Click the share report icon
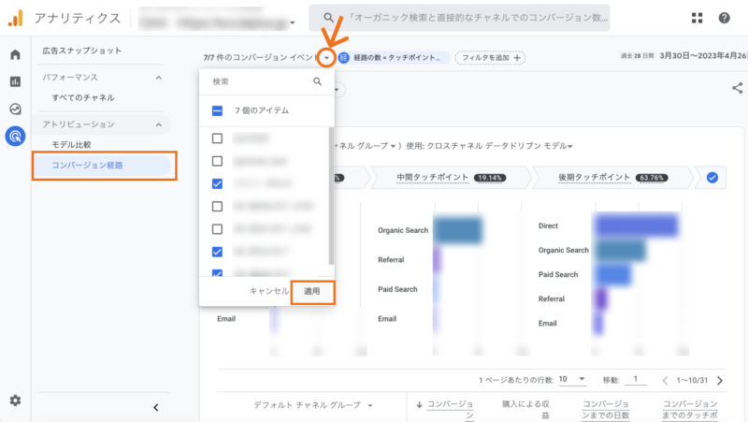748x422 pixels. pos(737,88)
